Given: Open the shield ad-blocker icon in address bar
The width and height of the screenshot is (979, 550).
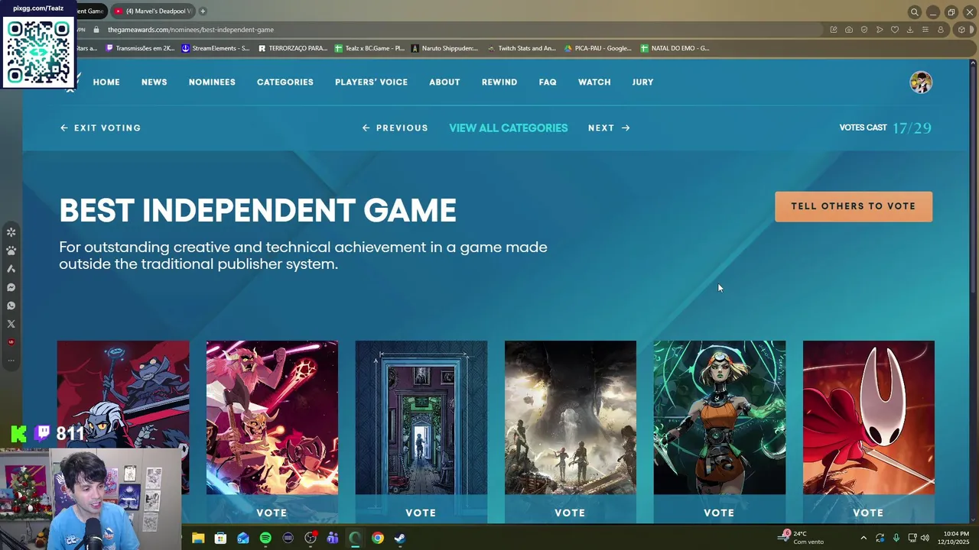Looking at the screenshot, I should [864, 30].
